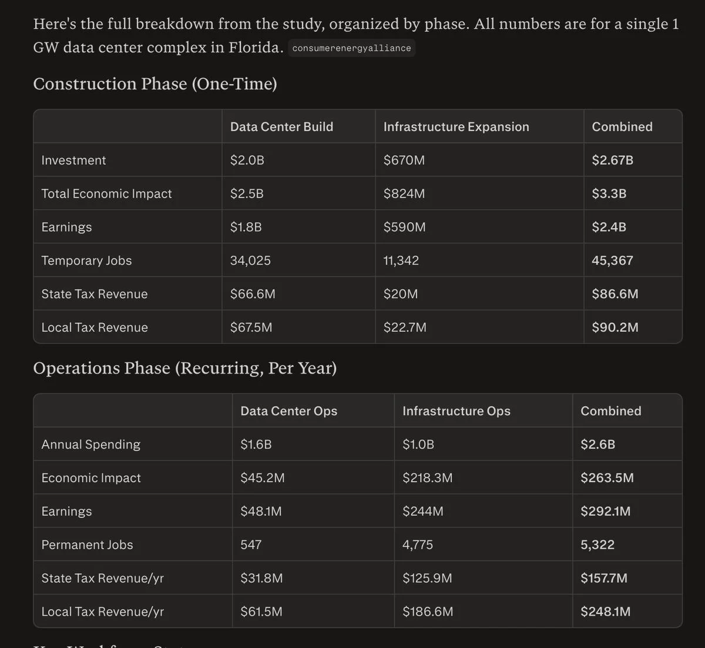Select the Annual Spending row label
Screen dimensions: 705x648
(90, 445)
